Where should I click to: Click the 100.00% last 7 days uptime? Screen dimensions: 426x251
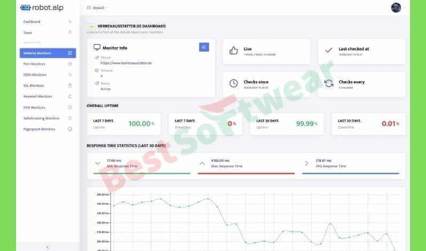[141, 124]
